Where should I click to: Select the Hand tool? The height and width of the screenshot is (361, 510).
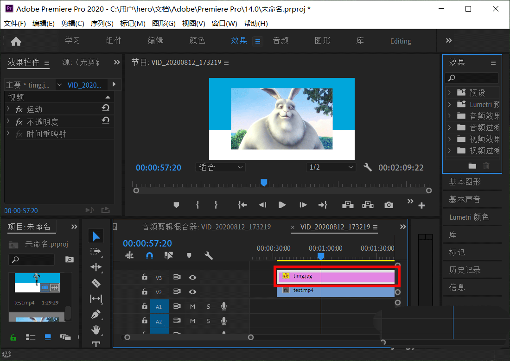[x=96, y=330]
